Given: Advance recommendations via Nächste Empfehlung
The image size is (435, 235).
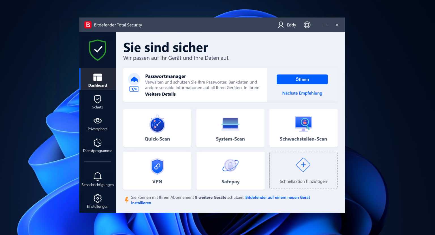Looking at the screenshot, I should click(x=302, y=93).
